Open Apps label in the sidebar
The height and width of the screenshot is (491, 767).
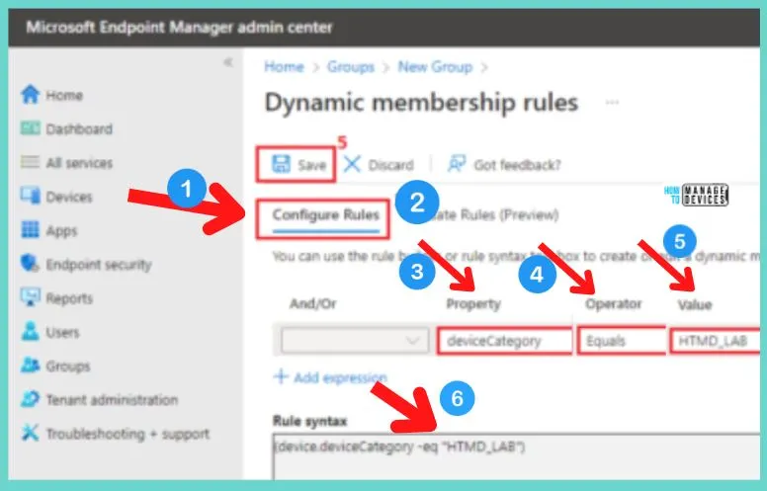coord(61,231)
